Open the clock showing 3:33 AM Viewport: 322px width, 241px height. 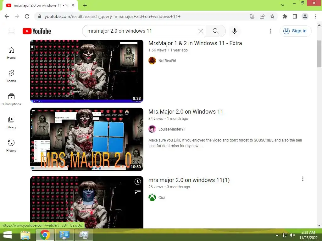[308, 235]
